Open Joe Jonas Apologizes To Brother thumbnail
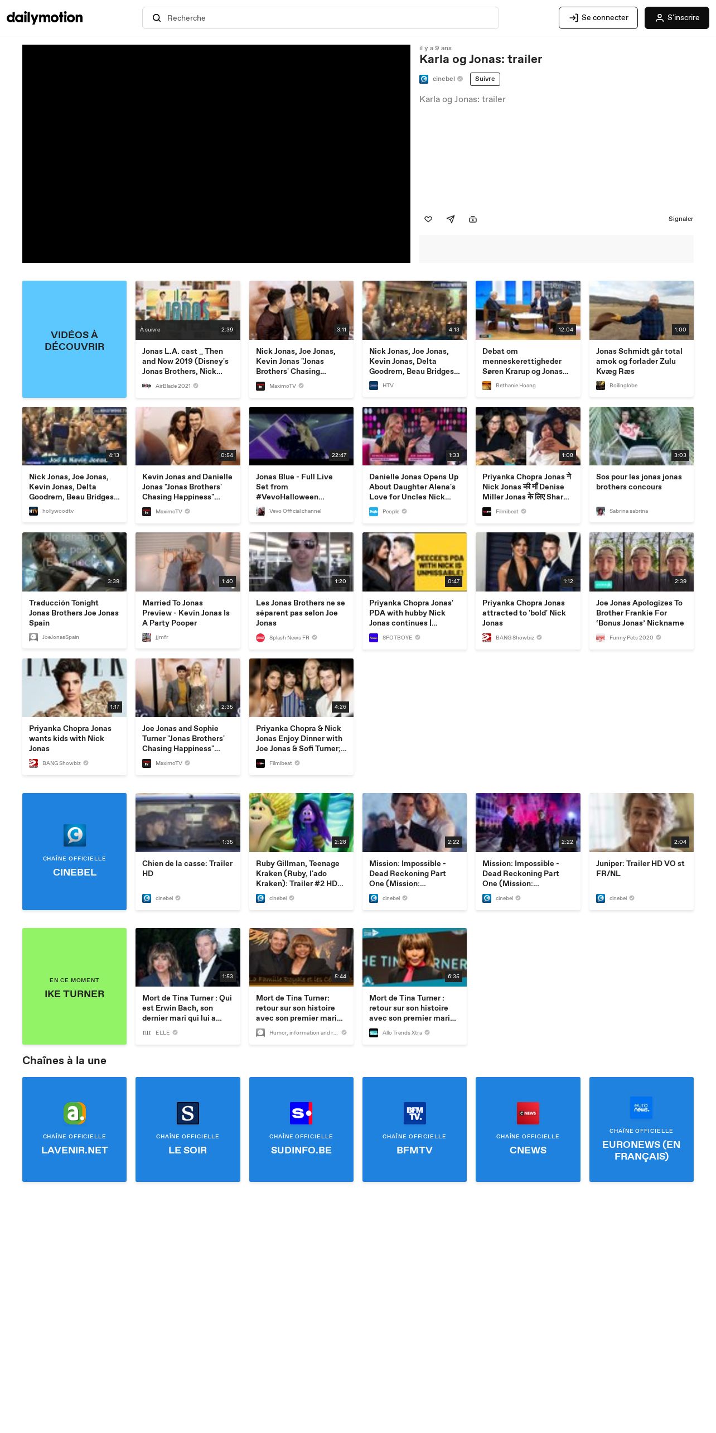 pyautogui.click(x=641, y=562)
